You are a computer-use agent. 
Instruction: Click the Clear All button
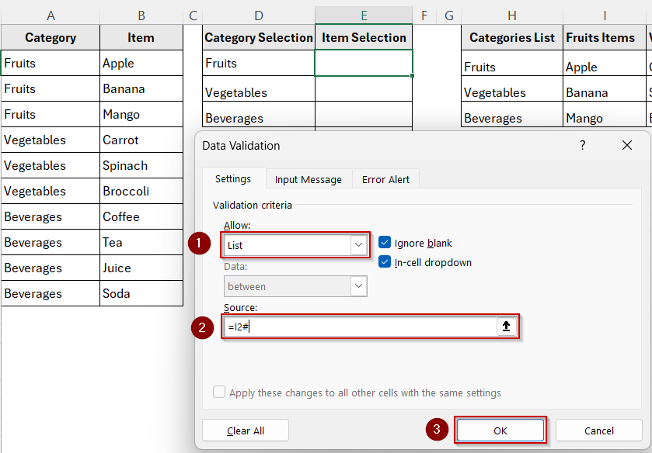(x=246, y=431)
